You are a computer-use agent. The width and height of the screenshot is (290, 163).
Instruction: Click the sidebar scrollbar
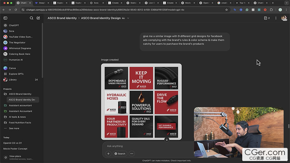[43, 50]
